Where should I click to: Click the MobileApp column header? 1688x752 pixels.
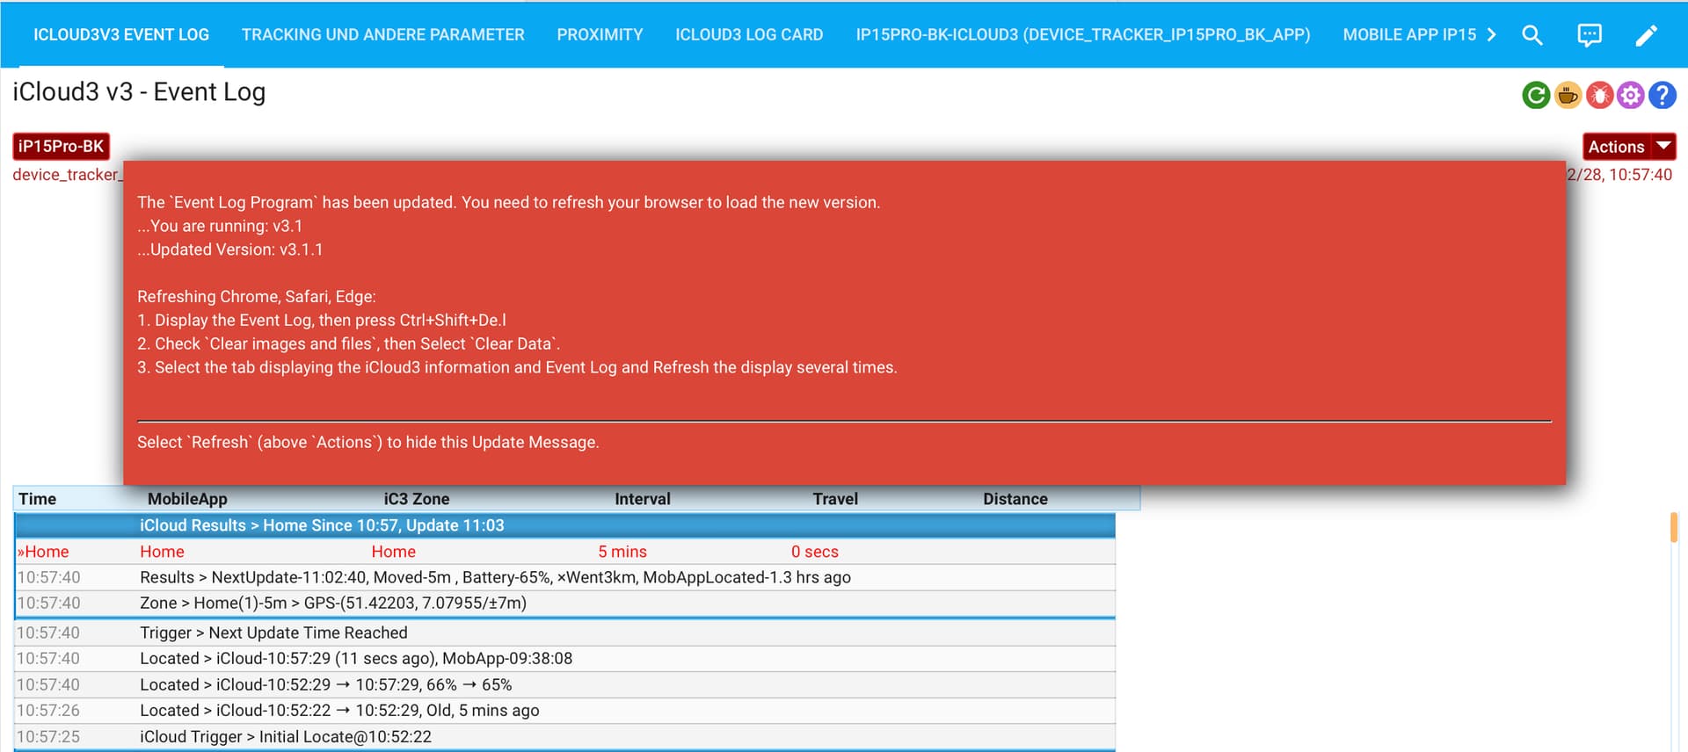coord(187,499)
